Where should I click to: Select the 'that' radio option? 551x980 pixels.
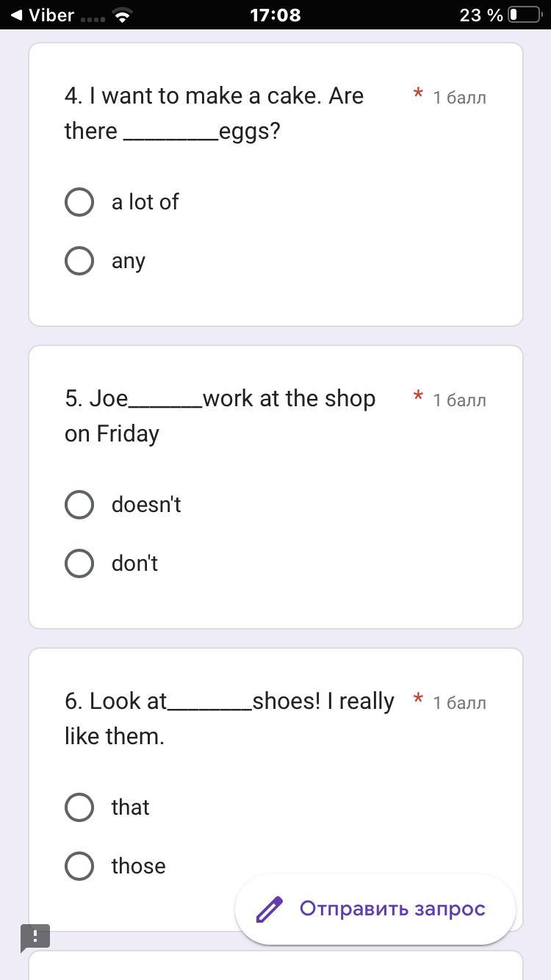pos(79,807)
